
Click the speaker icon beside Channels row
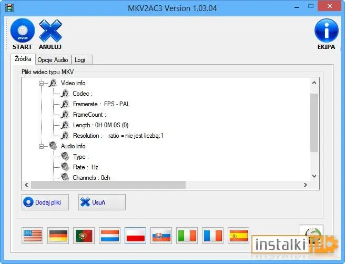[65, 177]
